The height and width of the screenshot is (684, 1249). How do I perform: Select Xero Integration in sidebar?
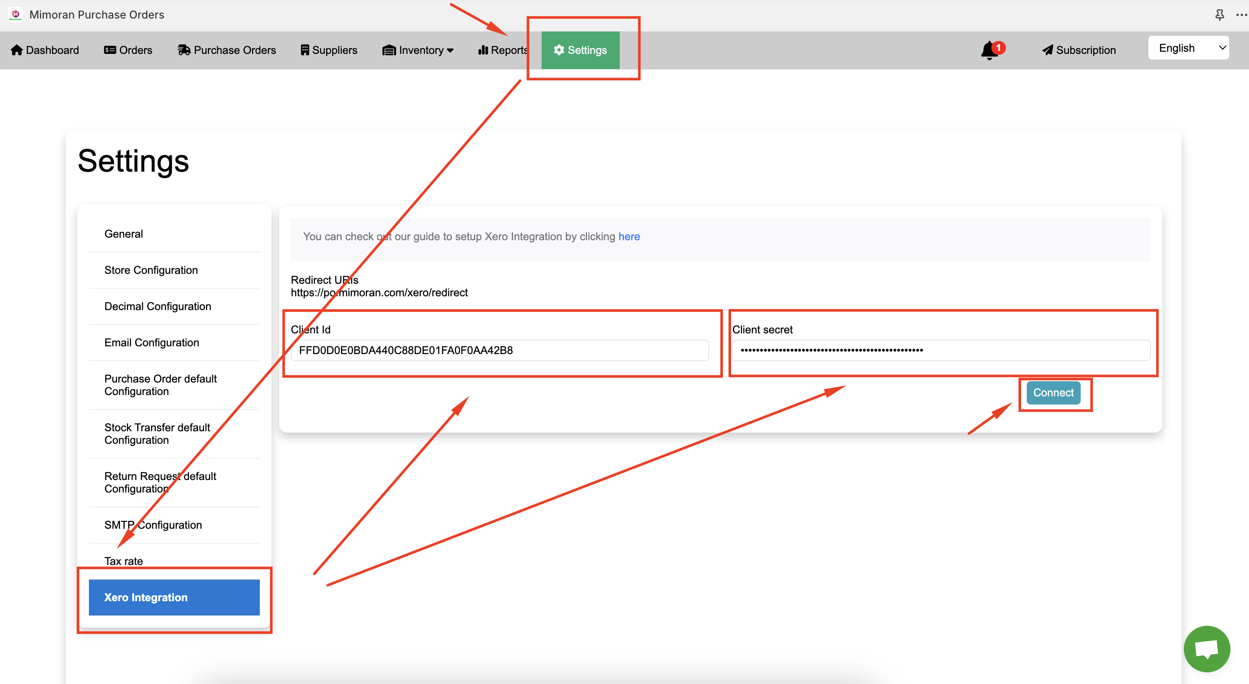click(x=174, y=597)
